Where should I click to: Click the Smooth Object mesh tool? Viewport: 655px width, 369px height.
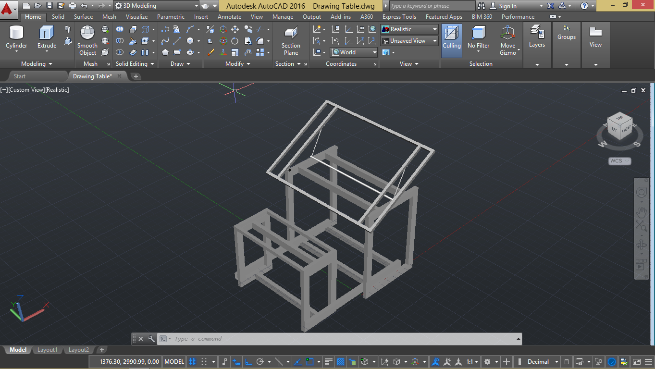pos(87,40)
